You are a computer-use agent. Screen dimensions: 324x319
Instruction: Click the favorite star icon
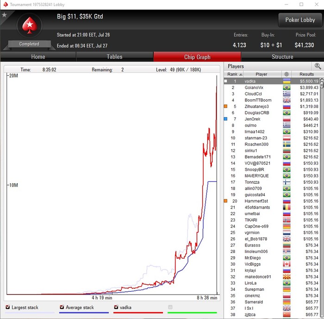click(4, 15)
